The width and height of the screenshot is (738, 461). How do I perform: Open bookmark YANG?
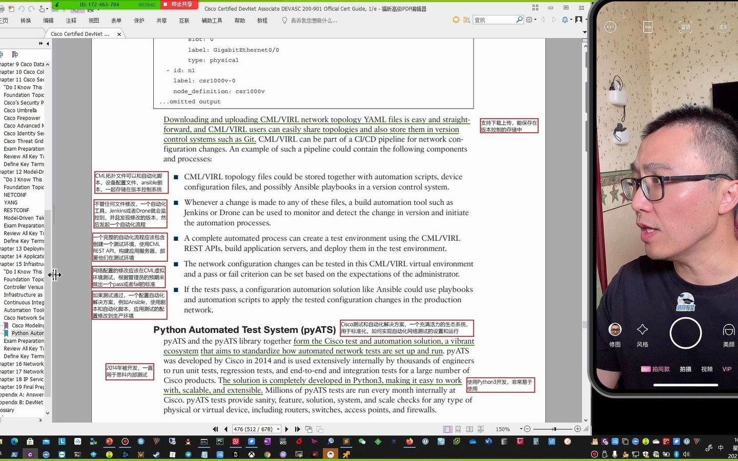pos(10,203)
